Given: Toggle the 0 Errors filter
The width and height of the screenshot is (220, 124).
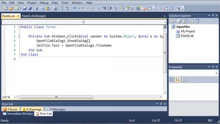Looking at the screenshot, I should (x=11, y=109).
